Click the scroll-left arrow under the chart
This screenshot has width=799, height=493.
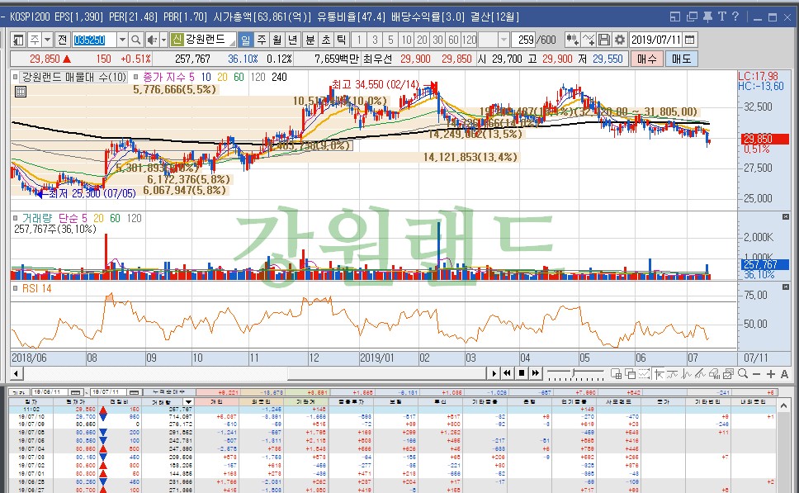click(17, 374)
